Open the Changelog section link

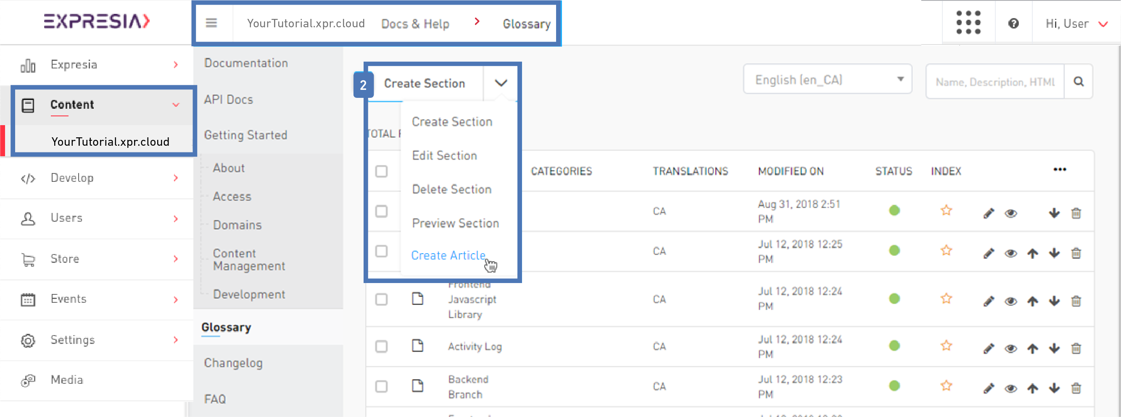pyautogui.click(x=233, y=363)
